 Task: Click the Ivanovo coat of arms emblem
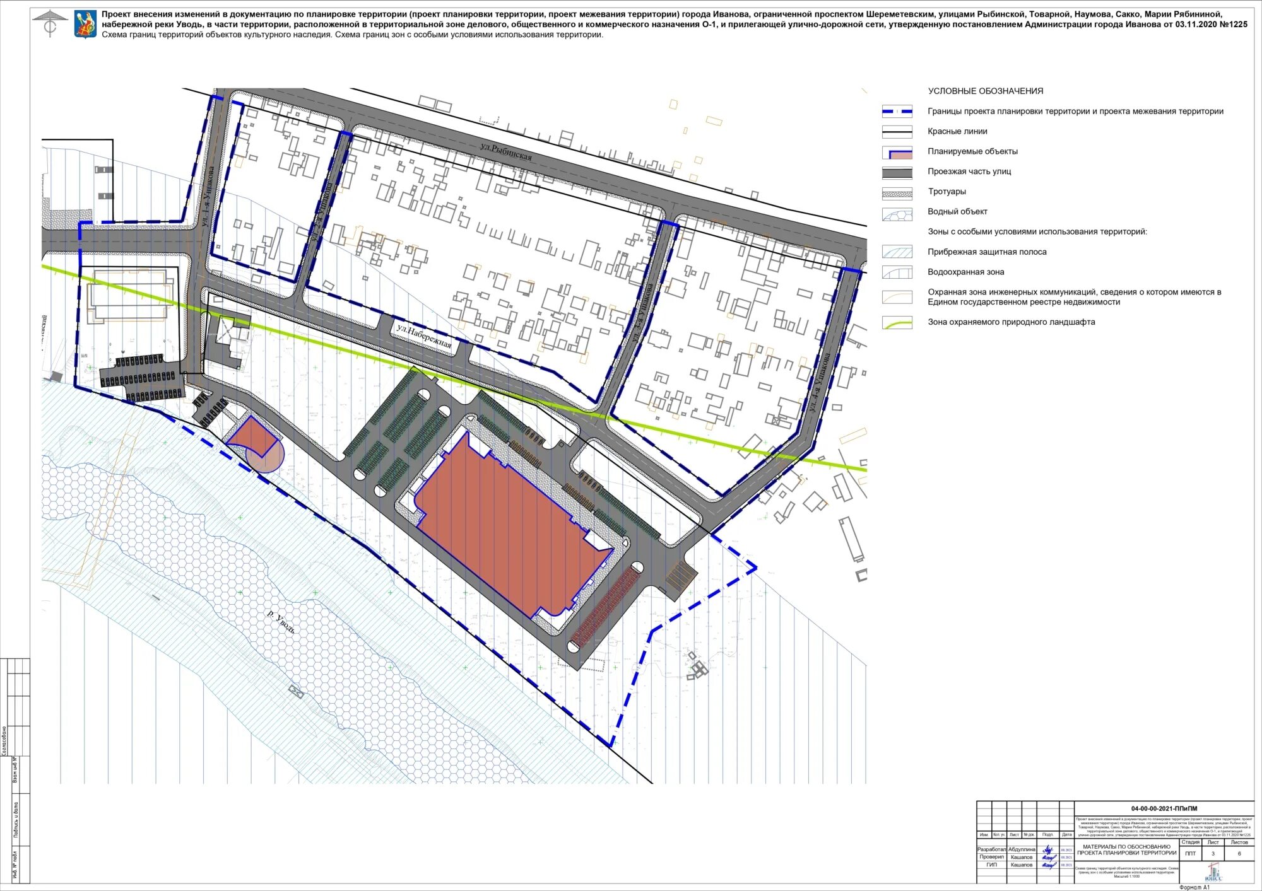click(85, 23)
